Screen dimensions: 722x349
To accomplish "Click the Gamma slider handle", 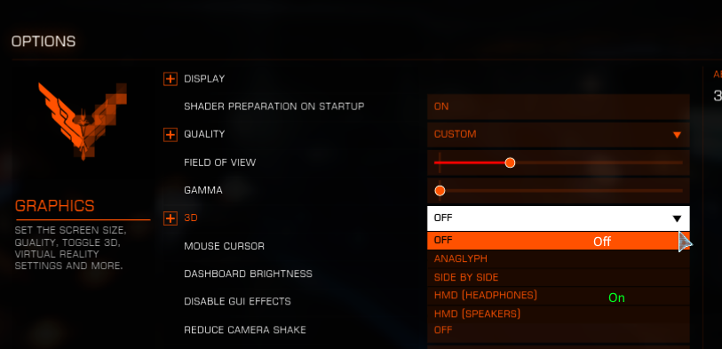I will click(x=440, y=191).
